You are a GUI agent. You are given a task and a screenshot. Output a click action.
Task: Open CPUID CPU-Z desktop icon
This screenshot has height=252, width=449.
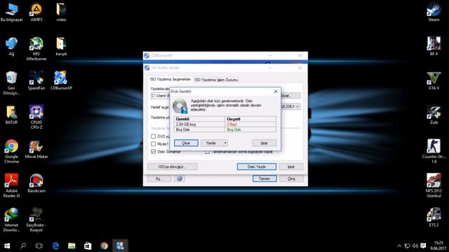tap(36, 117)
